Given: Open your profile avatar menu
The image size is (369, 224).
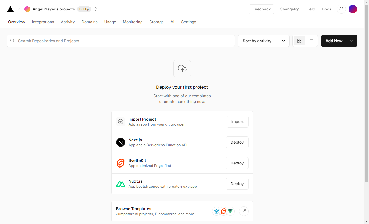Looking at the screenshot, I should 353,9.
